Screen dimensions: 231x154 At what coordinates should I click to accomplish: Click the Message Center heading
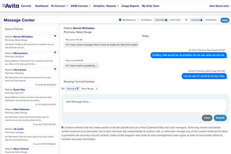[19, 20]
